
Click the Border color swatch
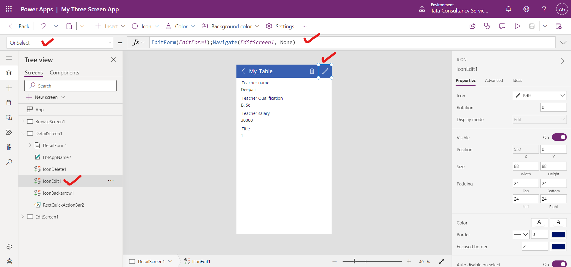point(558,235)
